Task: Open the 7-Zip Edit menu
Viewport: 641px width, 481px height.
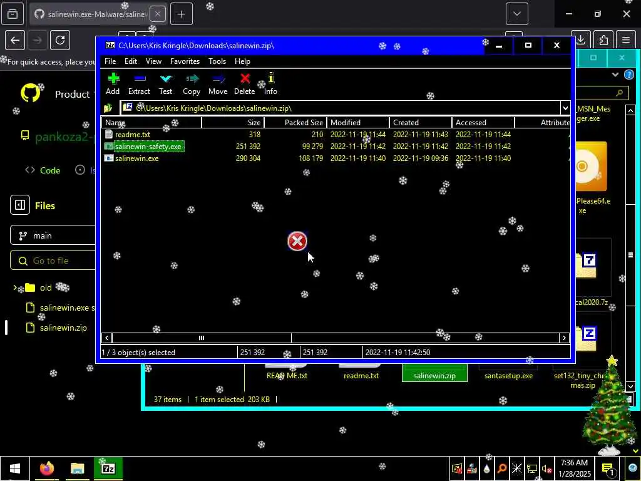Action: [131, 61]
